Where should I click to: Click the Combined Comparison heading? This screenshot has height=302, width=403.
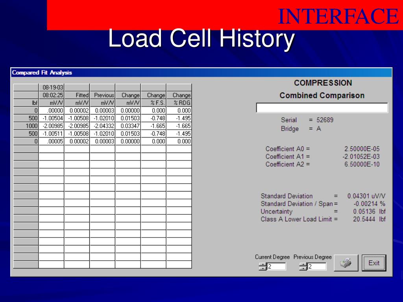pos(322,95)
